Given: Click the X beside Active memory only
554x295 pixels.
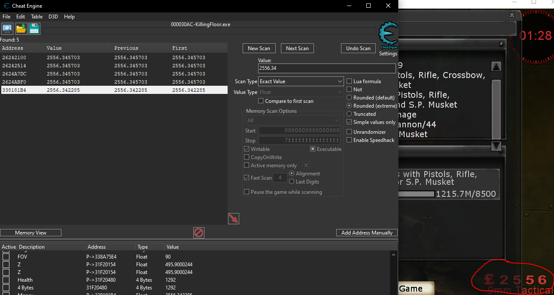Looking at the screenshot, I should point(306,166).
